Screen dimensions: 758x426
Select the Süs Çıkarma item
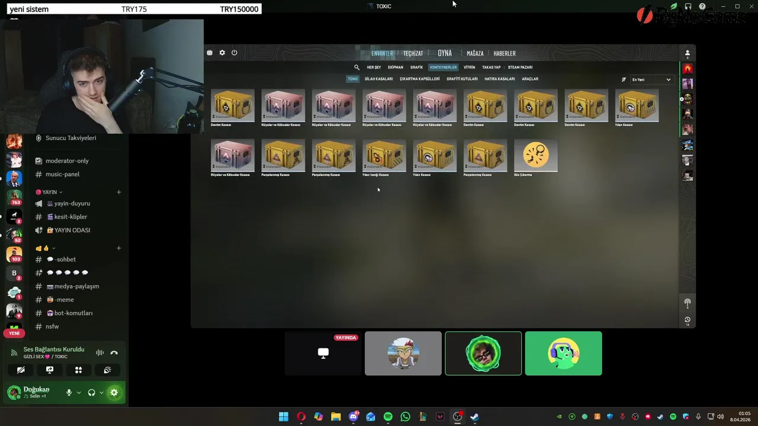[536, 158]
